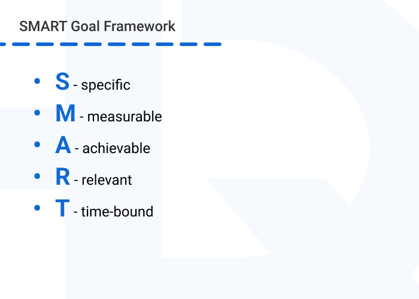Select the bullet point beside M
Viewport: 419px width, 299px height.
[x=38, y=112]
